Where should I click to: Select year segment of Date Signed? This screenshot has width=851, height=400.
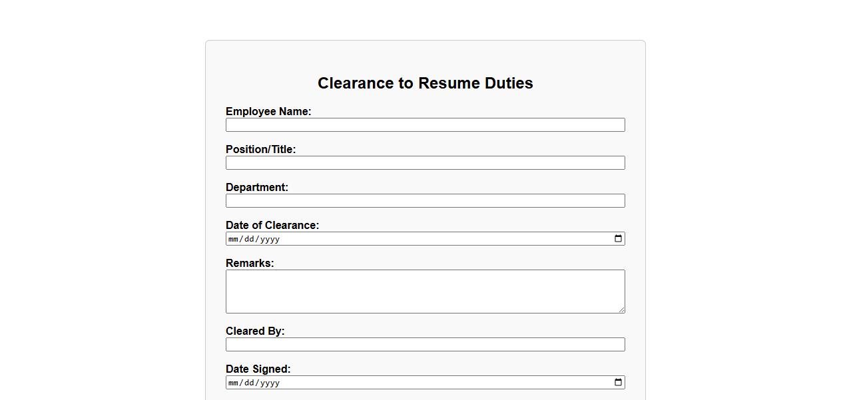tap(270, 383)
